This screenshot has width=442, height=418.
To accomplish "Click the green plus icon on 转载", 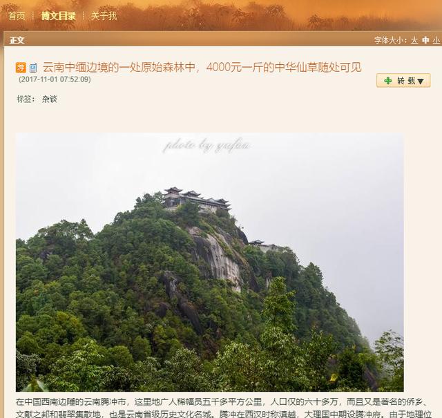I will point(388,81).
